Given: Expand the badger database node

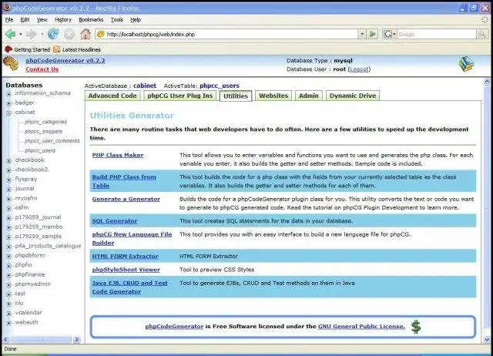Looking at the screenshot, I should [8, 103].
